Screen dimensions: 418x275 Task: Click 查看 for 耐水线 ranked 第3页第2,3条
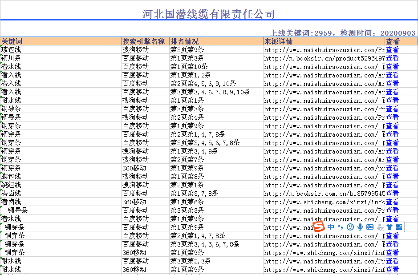(392, 261)
